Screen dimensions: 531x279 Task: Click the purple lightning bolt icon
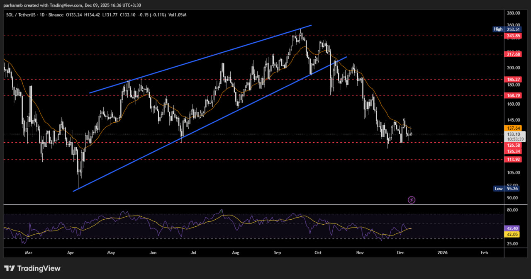point(412,200)
